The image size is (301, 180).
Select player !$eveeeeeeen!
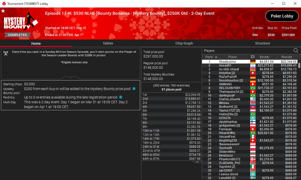[250, 144]
